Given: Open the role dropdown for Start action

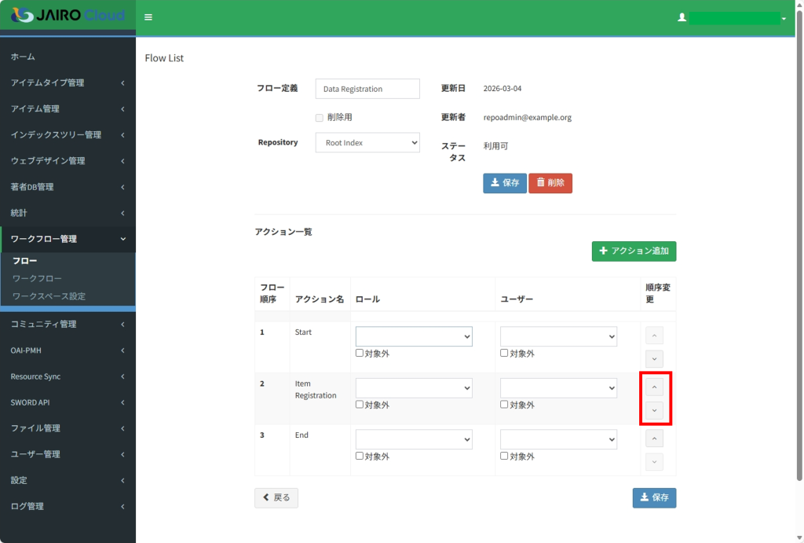Looking at the screenshot, I should coord(414,336).
